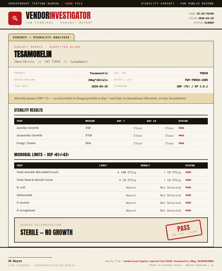This screenshot has width=222, height=271.
Task: Click the STERILITY RESULTS section heading
Action: (28, 110)
